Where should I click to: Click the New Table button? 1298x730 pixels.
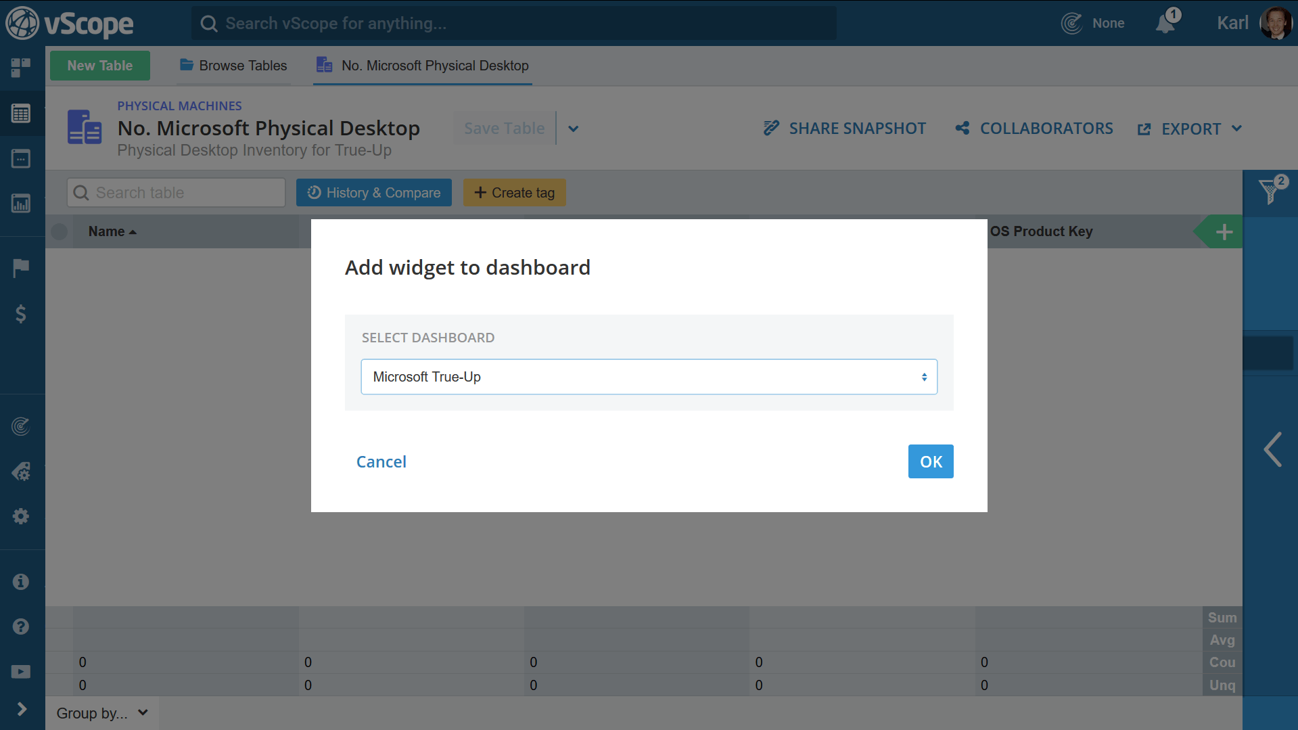click(100, 66)
